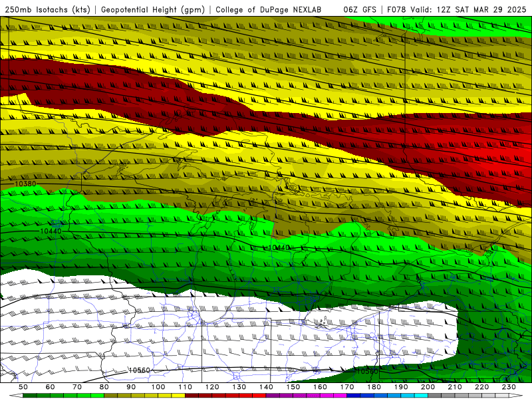
Task: Click the "F078" forecast hour label
Action: point(396,10)
